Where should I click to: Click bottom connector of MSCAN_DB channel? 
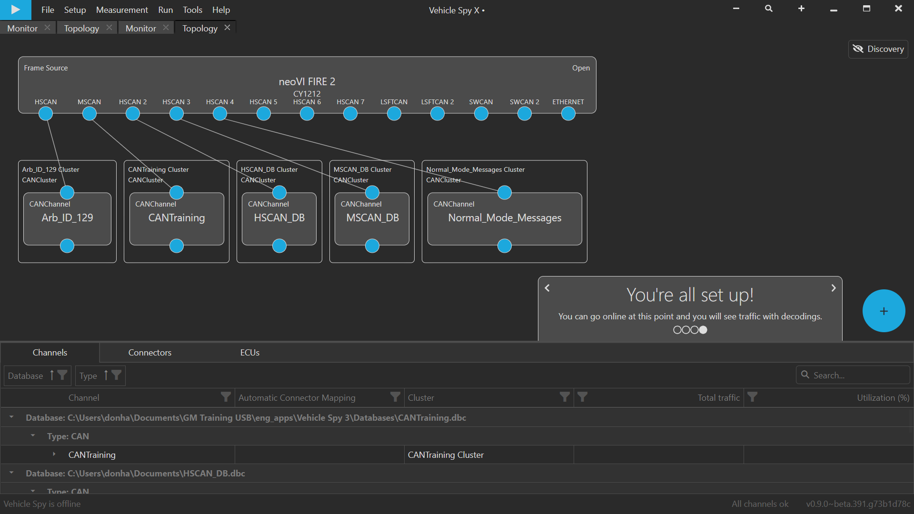tap(372, 246)
